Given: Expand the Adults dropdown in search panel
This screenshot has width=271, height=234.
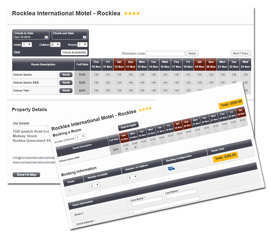Looking at the screenshot, I should click(27, 45).
